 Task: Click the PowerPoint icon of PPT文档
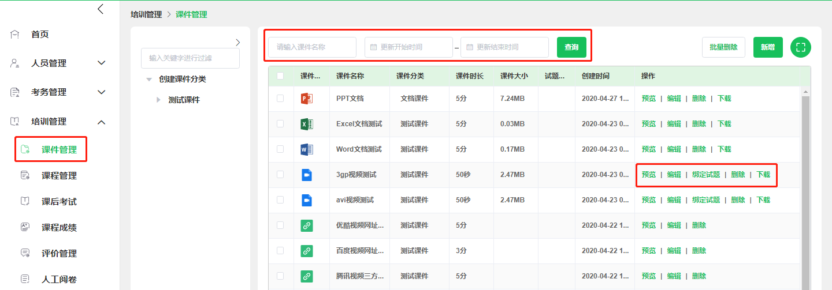[x=307, y=99]
